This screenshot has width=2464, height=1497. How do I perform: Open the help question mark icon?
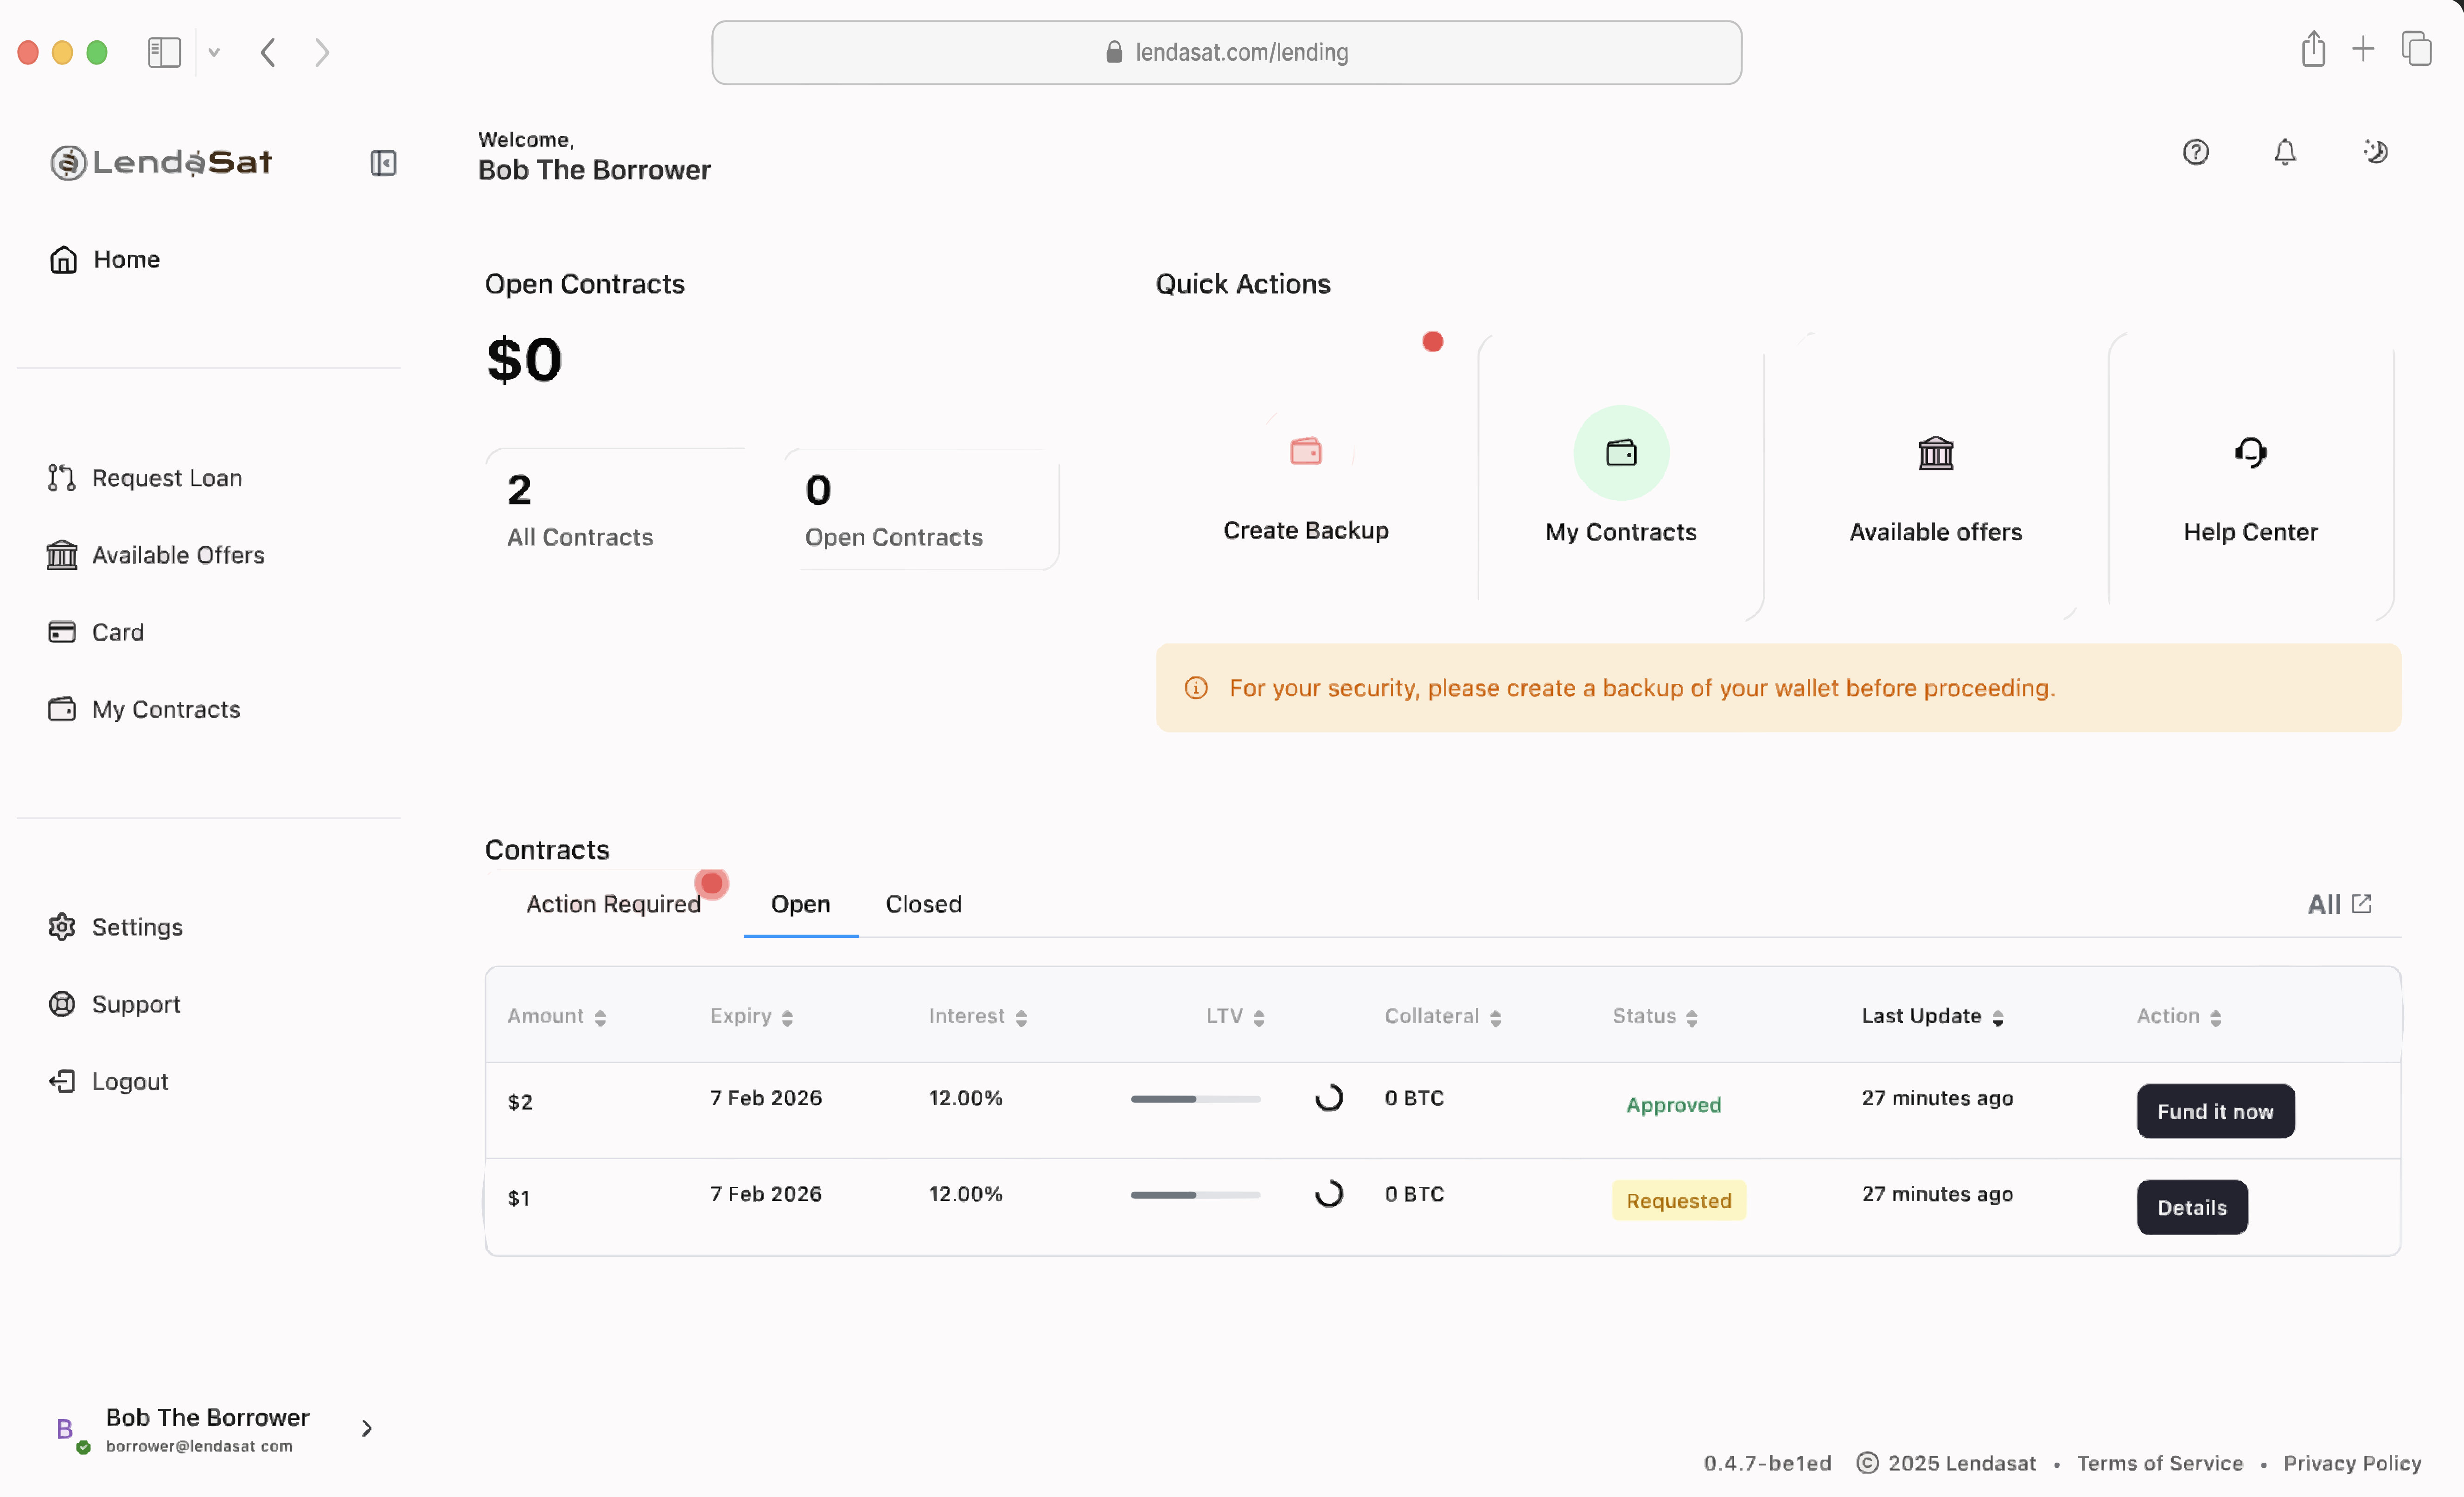pyautogui.click(x=2196, y=152)
